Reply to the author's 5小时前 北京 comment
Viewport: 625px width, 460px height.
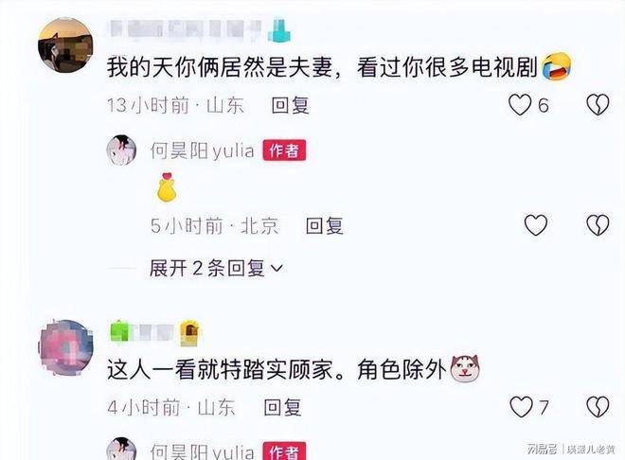pyautogui.click(x=324, y=226)
